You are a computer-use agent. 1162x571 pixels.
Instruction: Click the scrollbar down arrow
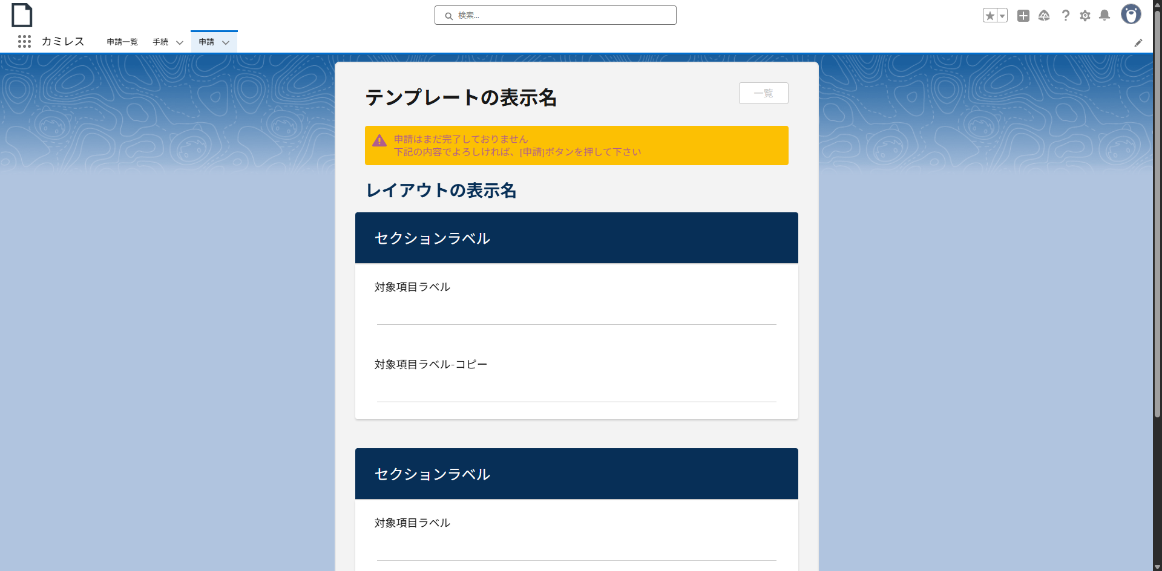pos(1157,566)
